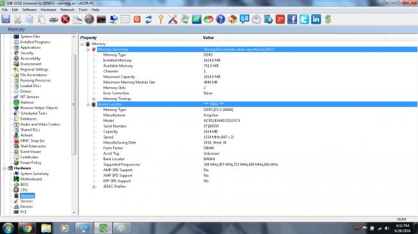
Task: Click the blue question mark Help icon
Action: click(221, 19)
